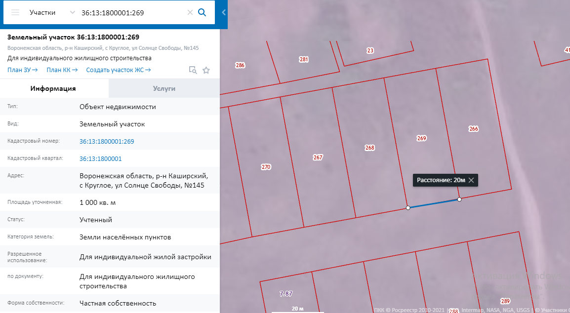The image size is (570, 313).
Task: Click the Земли населённых пунктов value
Action: (x=125, y=237)
